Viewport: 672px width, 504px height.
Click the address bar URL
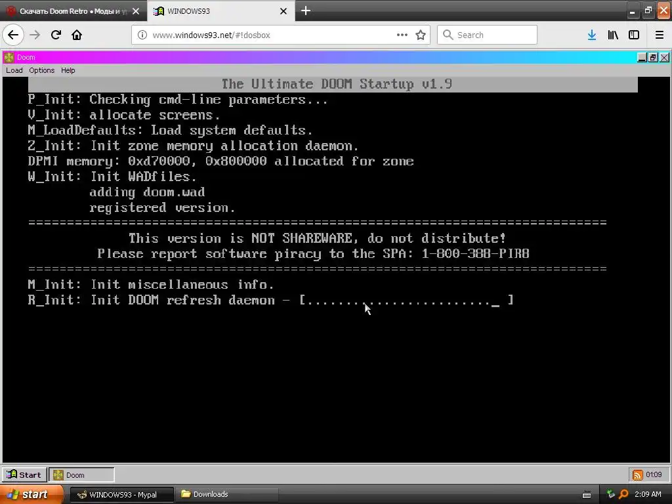(x=211, y=35)
